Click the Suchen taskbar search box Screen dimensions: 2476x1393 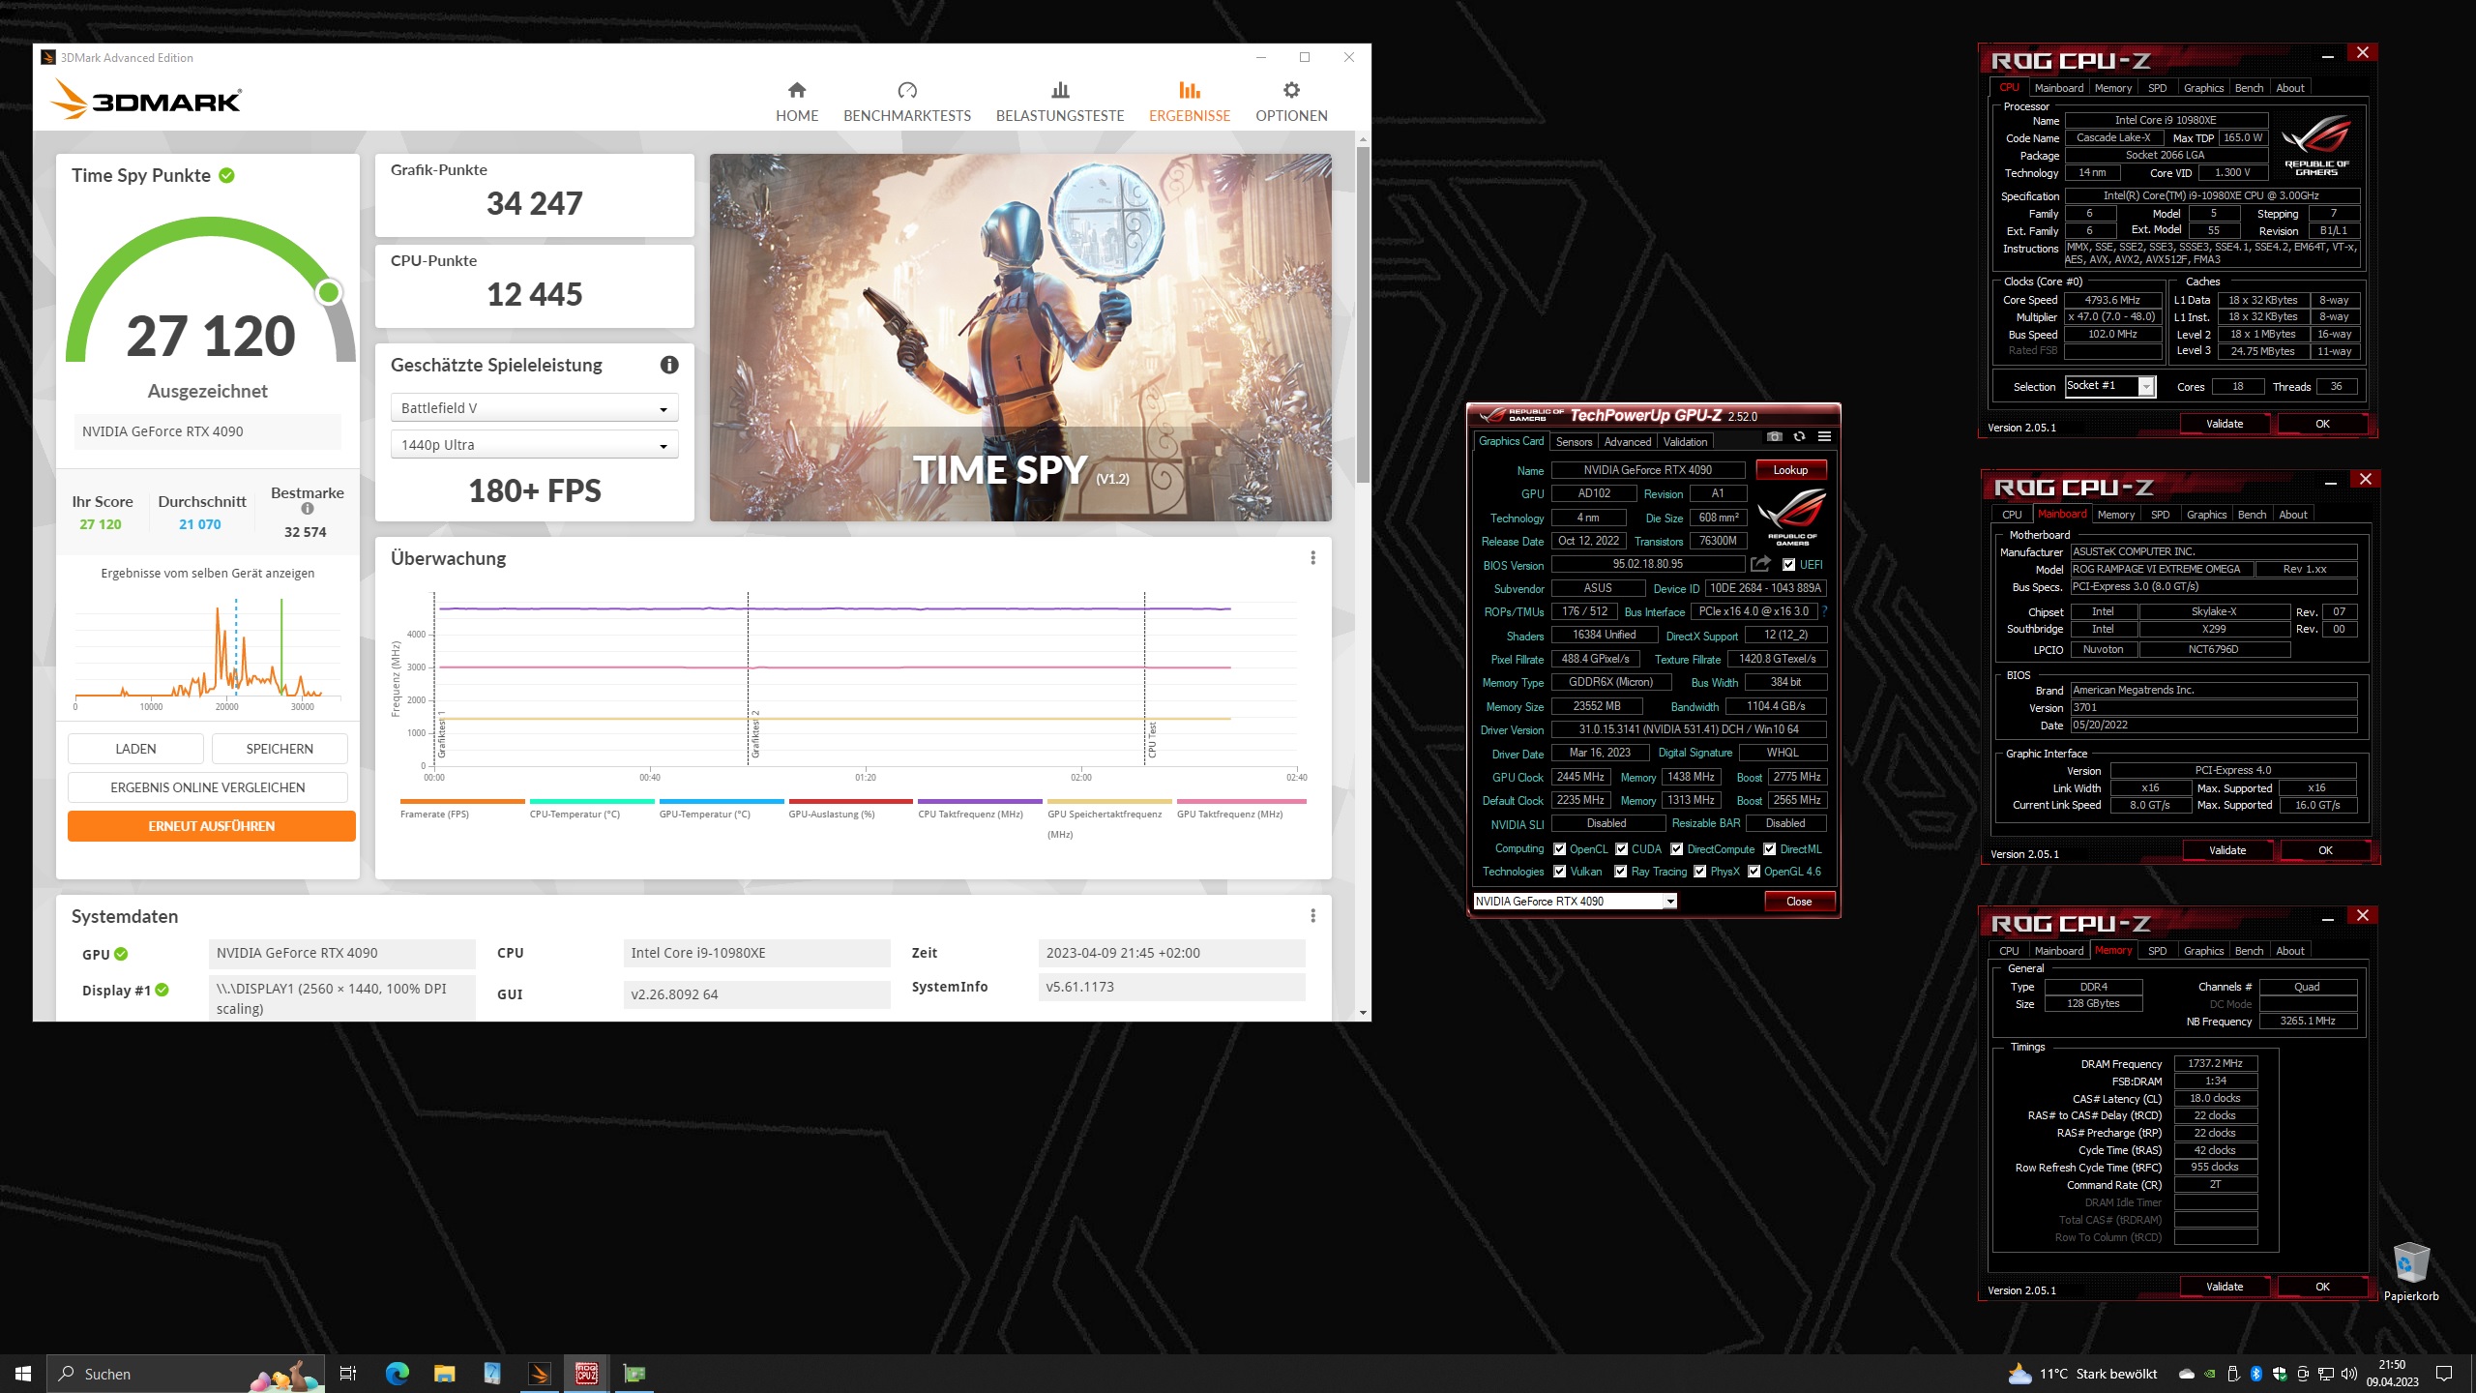pos(184,1374)
